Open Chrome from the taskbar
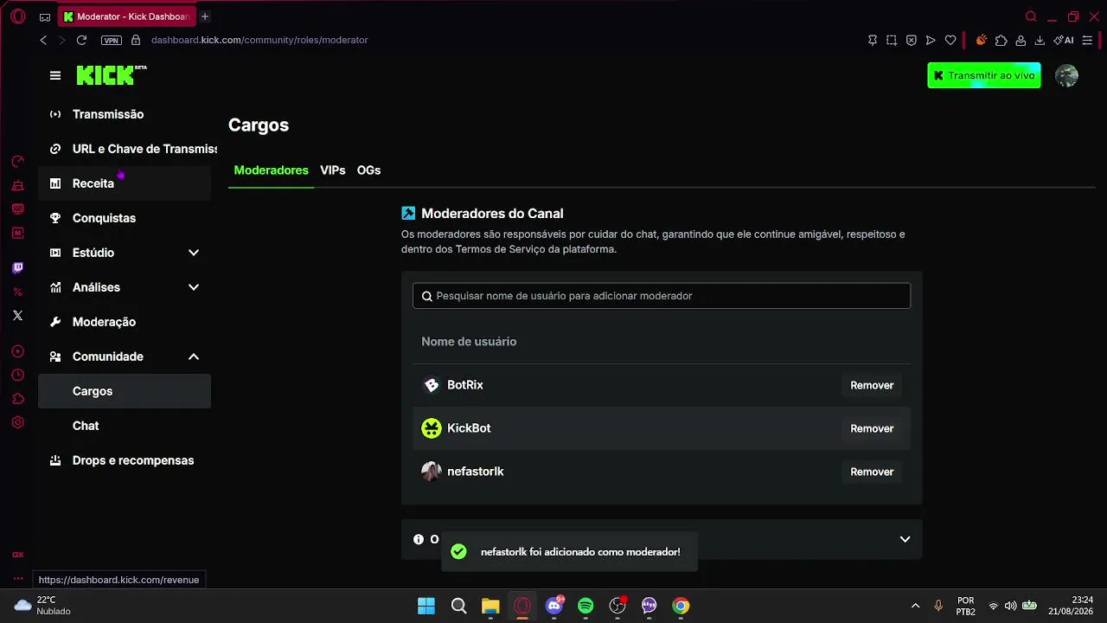 681,606
